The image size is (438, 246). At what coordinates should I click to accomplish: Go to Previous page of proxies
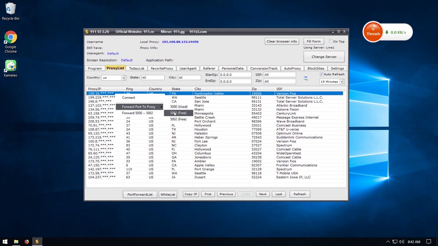[x=226, y=194]
